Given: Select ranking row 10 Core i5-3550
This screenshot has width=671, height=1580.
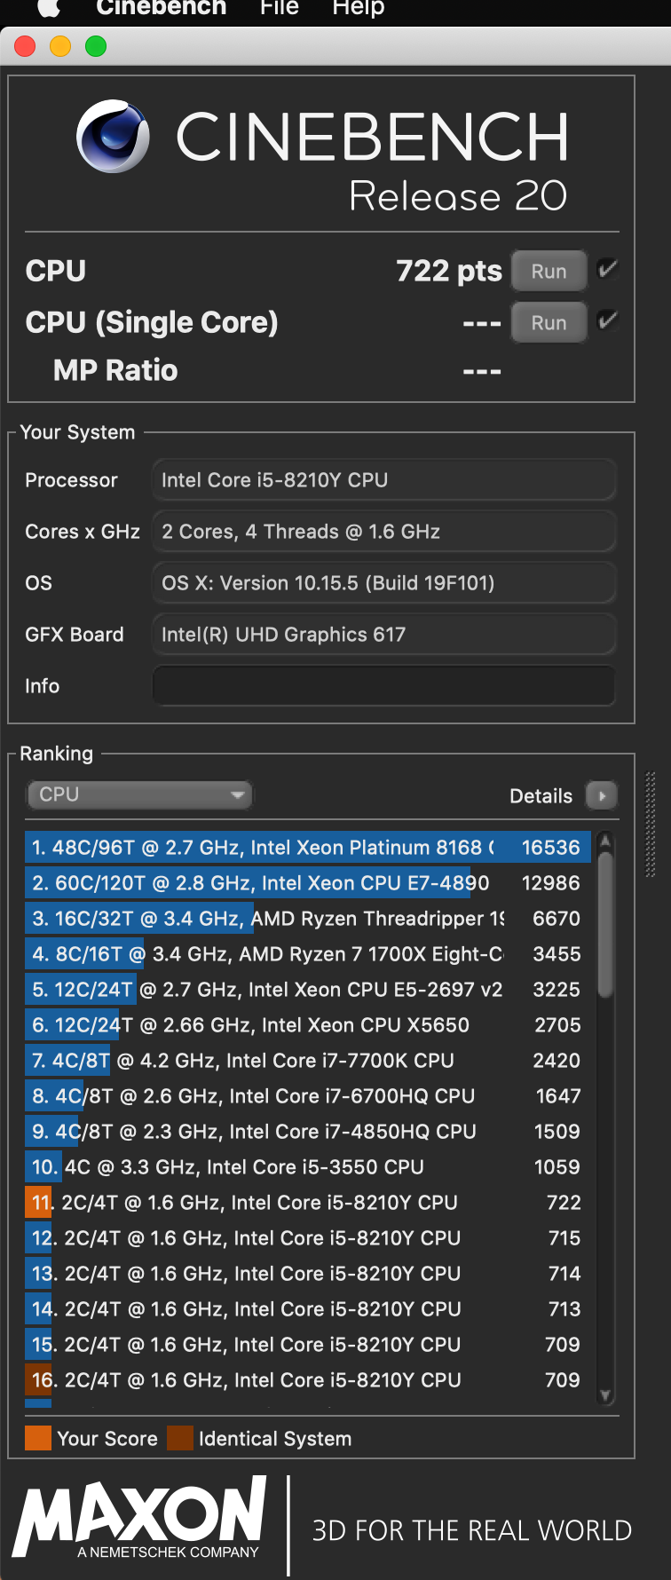Looking at the screenshot, I should tap(308, 1167).
